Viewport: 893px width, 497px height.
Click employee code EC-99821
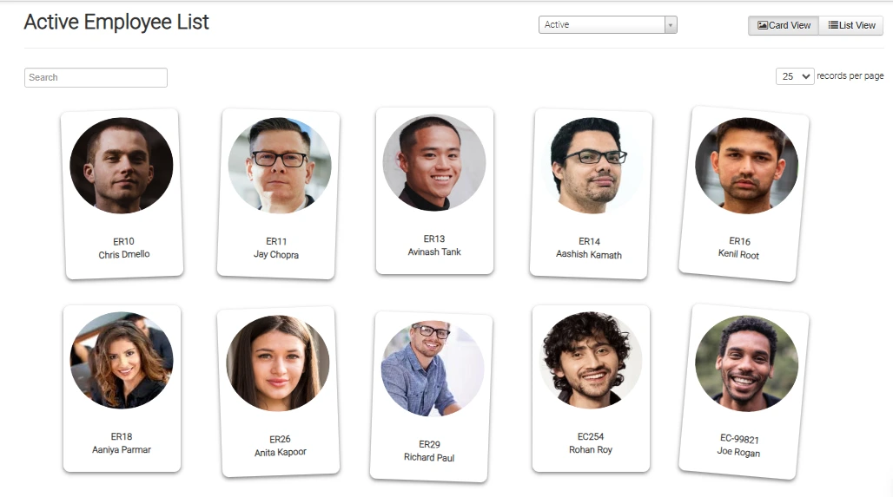pos(739,439)
